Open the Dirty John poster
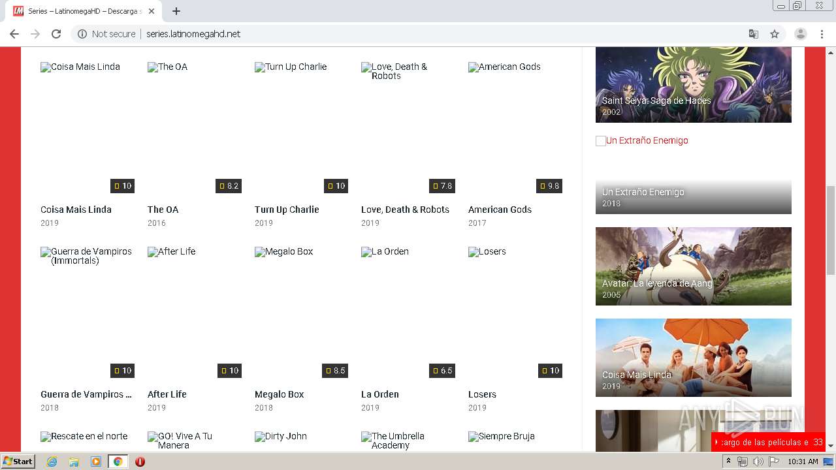Screen dimensions: 836x470 (302, 441)
